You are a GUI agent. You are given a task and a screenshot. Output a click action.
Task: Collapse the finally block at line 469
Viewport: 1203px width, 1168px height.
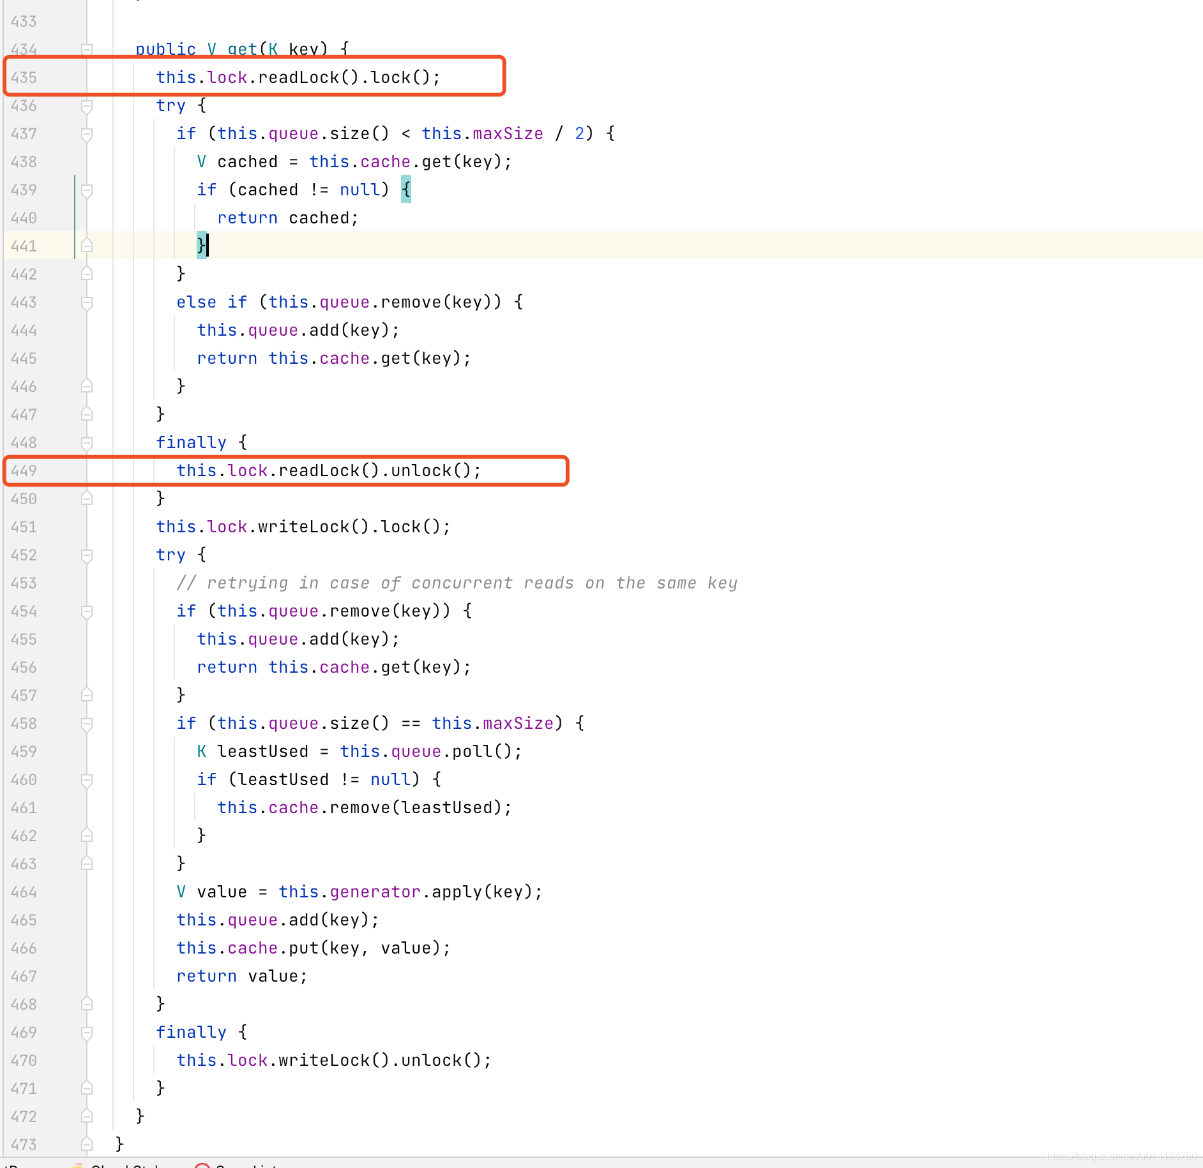(87, 1033)
